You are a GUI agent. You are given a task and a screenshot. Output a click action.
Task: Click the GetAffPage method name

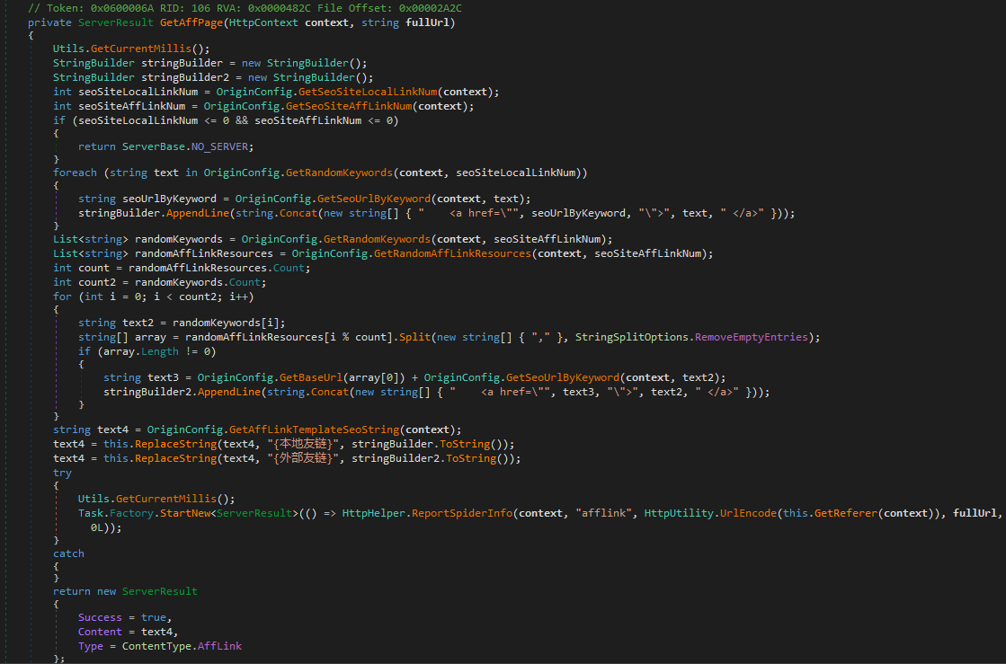point(193,22)
